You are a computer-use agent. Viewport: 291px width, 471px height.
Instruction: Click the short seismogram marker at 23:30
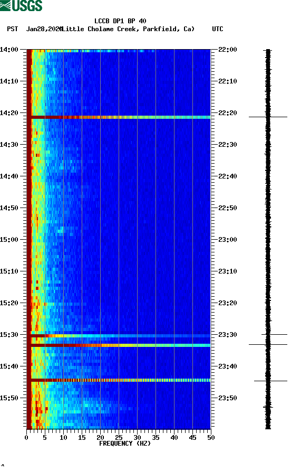[x=274, y=334]
